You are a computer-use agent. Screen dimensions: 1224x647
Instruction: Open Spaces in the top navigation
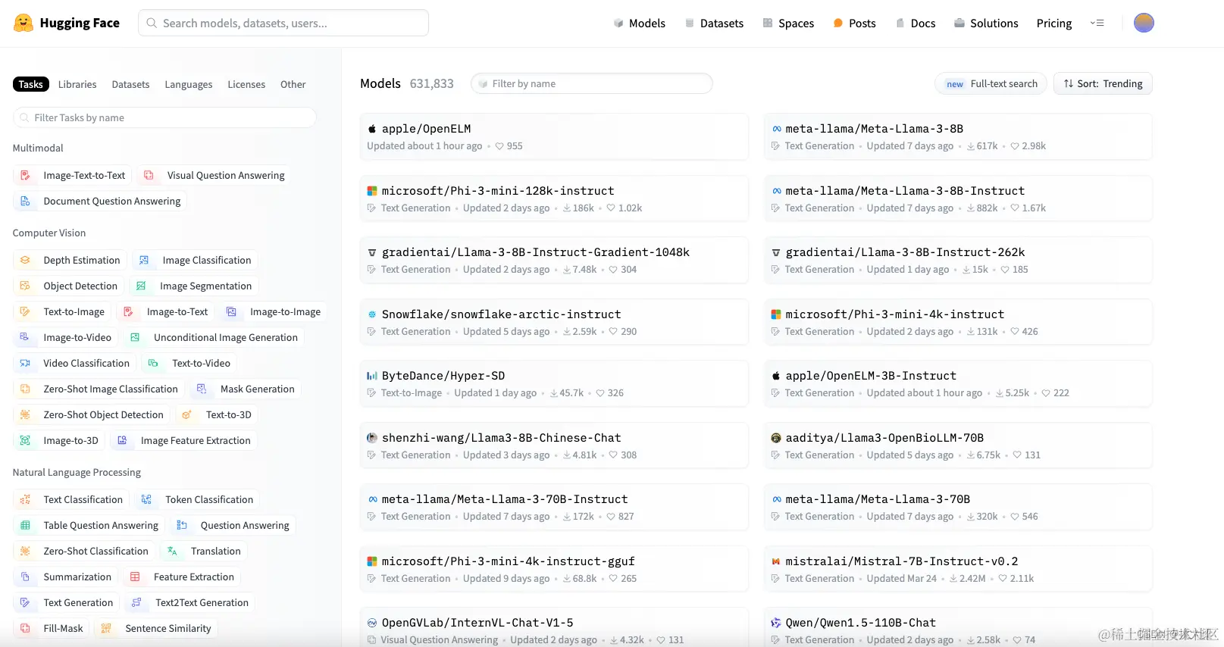point(788,23)
